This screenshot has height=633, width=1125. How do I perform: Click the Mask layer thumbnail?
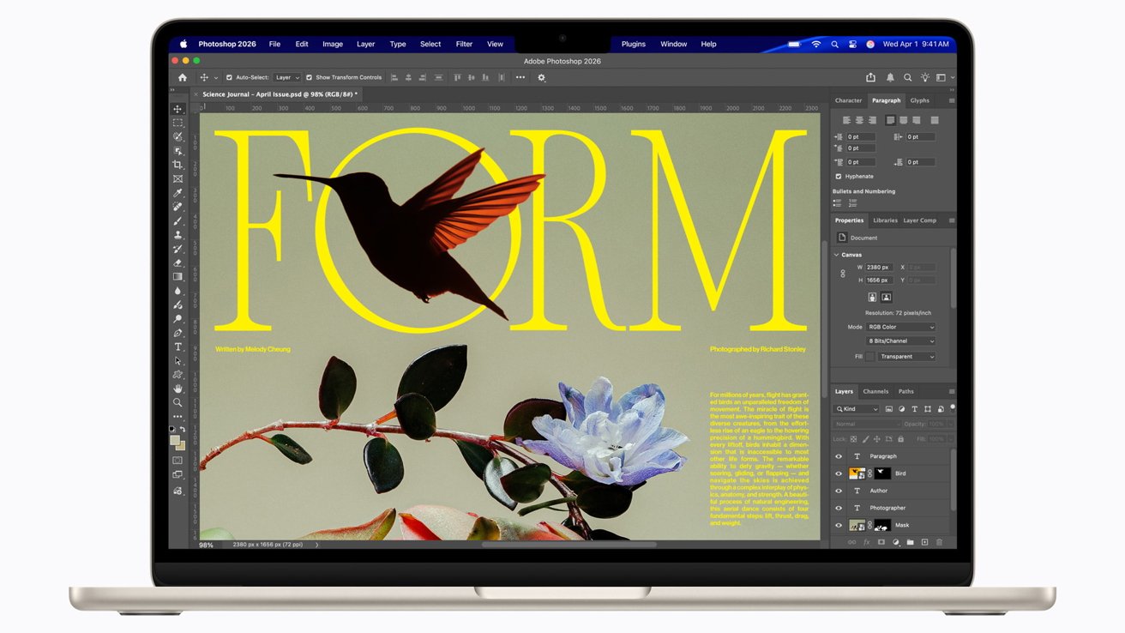pyautogui.click(x=857, y=525)
